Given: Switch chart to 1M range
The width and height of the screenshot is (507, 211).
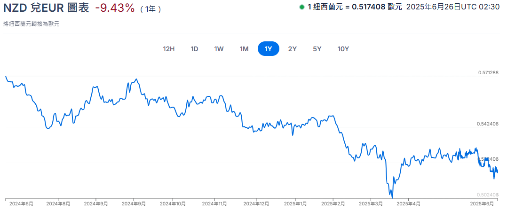Looking at the screenshot, I should [x=244, y=49].
